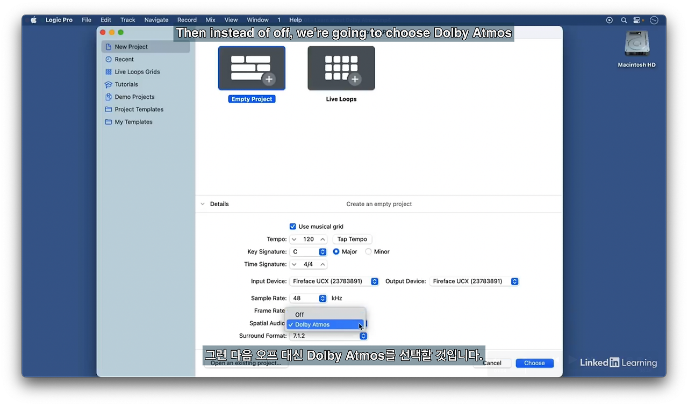Select Recent in the sidebar

[145, 59]
